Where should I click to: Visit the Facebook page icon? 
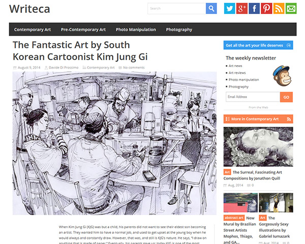[254, 8]
